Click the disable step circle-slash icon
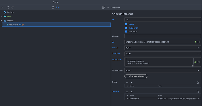 pyautogui.click(x=53, y=8)
